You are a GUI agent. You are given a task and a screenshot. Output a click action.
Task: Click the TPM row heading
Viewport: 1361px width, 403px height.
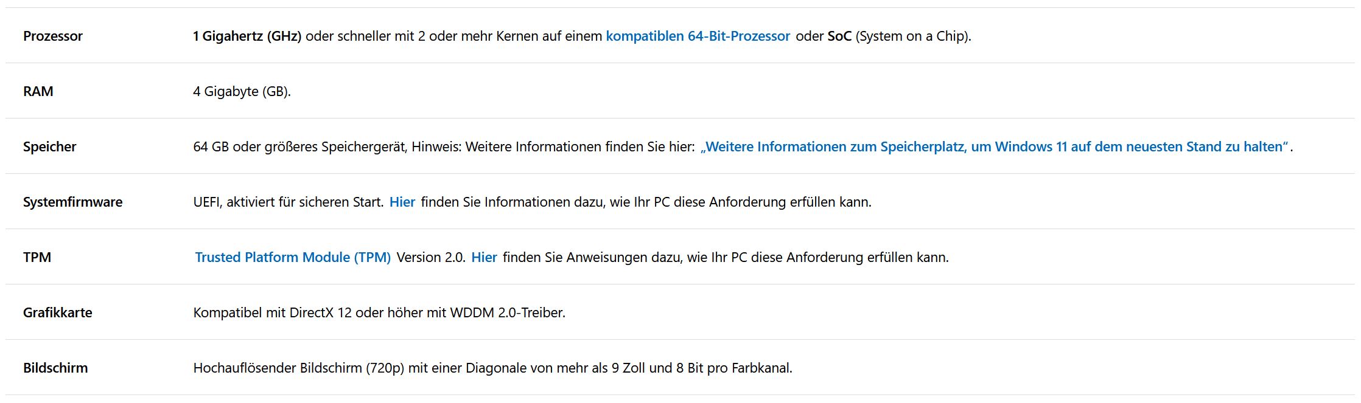(37, 258)
